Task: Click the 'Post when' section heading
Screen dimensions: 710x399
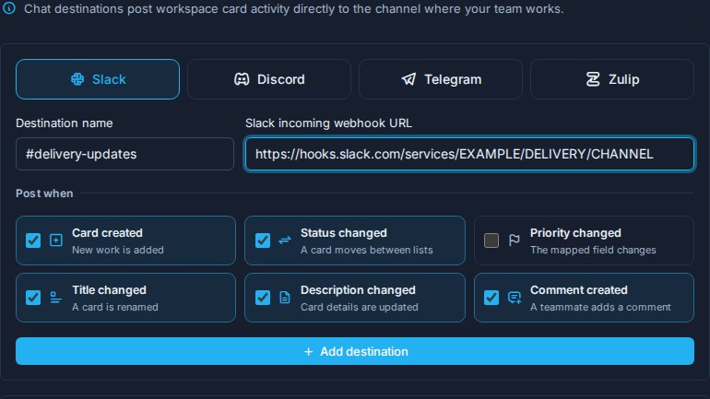Action: tap(44, 194)
